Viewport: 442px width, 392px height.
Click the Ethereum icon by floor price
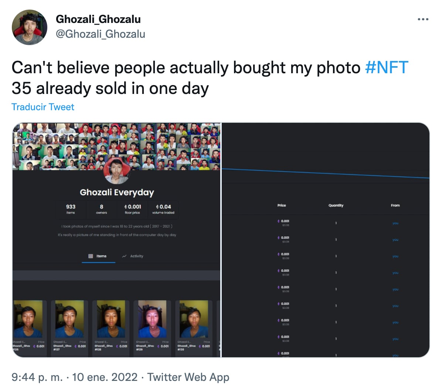(x=126, y=207)
